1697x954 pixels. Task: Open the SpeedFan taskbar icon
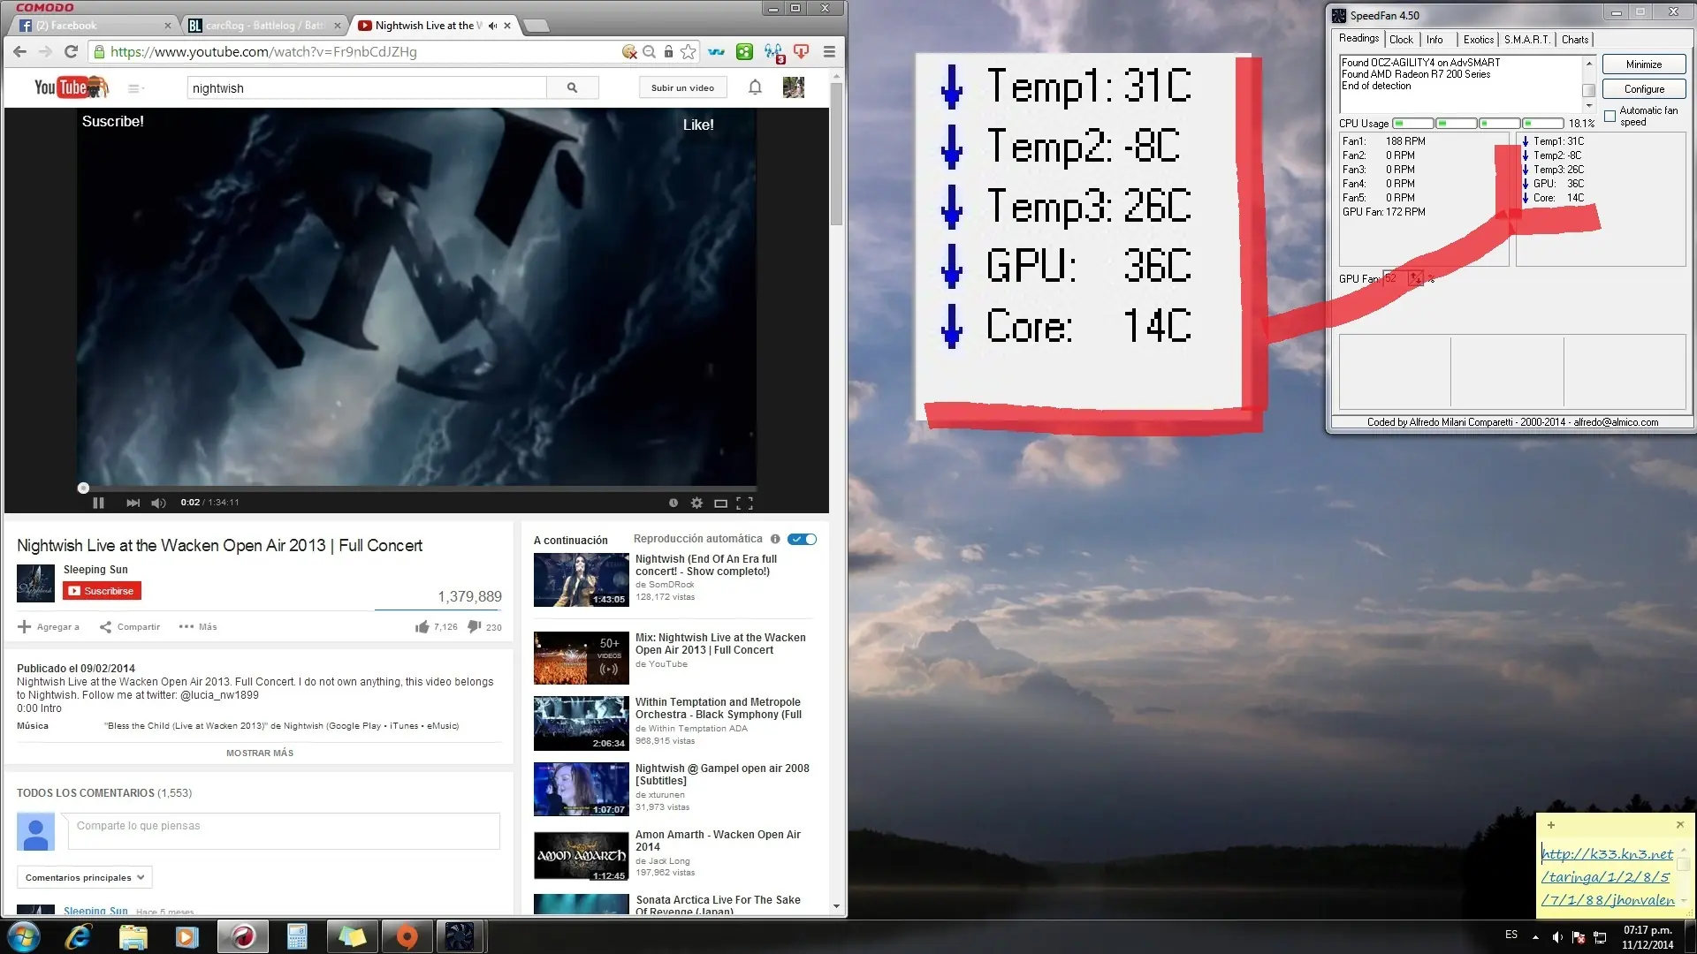coord(459,936)
